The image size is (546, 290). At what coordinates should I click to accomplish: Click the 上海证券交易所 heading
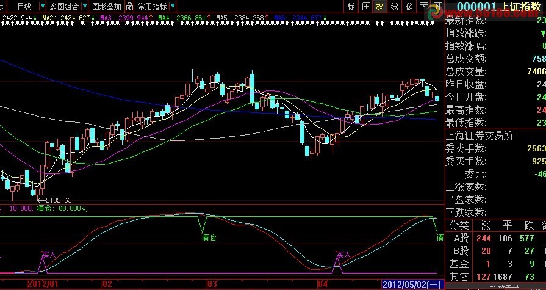tap(480, 136)
